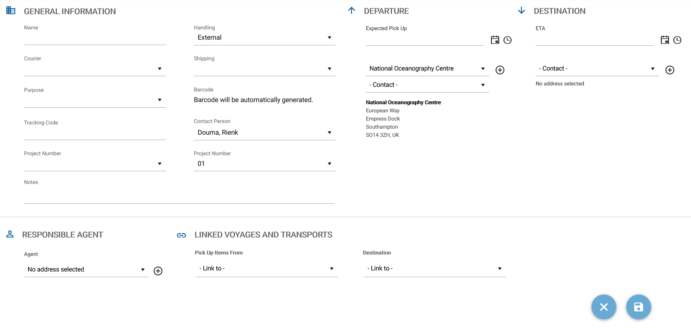This screenshot has height=336, width=691.
Task: Click the blue save floppy disk button
Action: pos(639,307)
